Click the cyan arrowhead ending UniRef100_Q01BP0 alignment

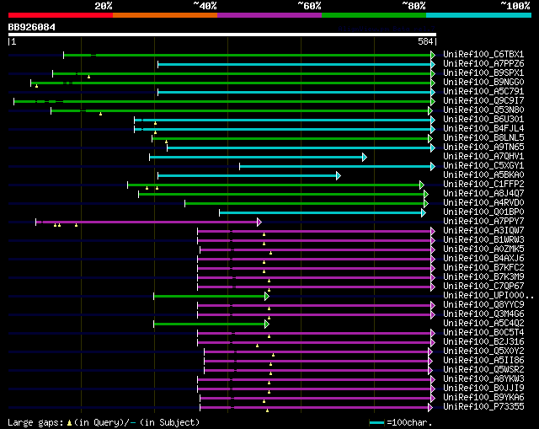point(424,213)
